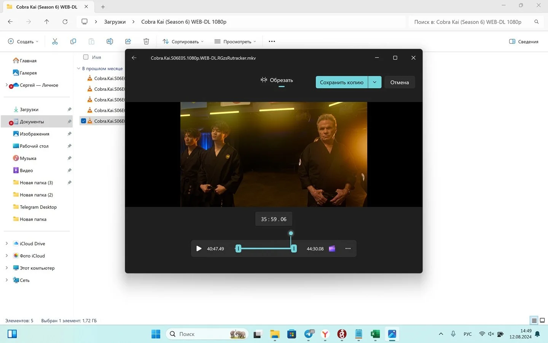Select the Trim tab

[x=277, y=80]
